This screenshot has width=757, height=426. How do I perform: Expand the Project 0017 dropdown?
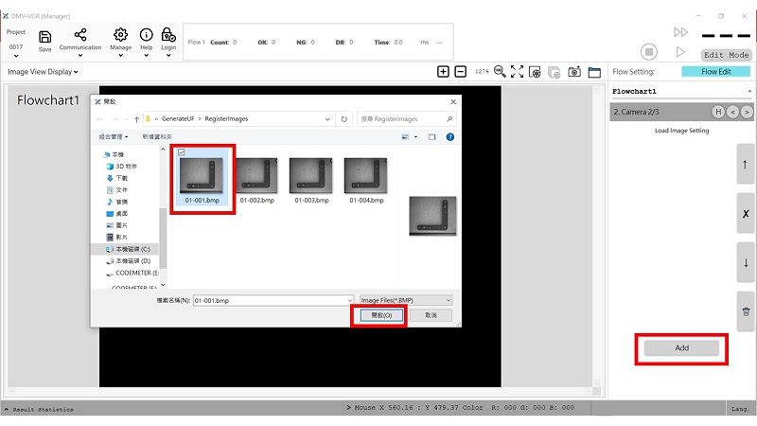[16, 56]
